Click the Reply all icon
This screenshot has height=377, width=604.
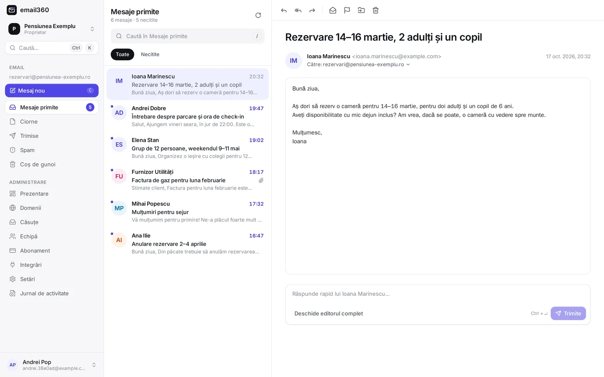pyautogui.click(x=298, y=10)
